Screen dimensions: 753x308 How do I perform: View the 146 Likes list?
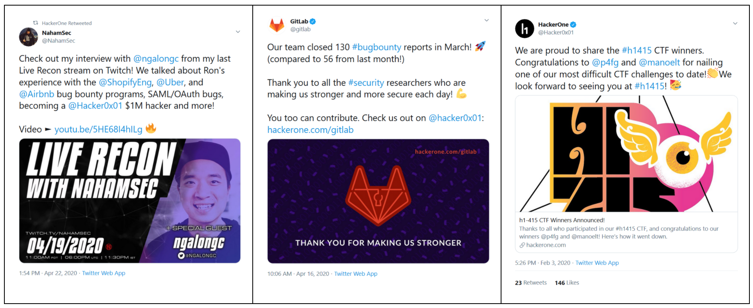coord(567,283)
